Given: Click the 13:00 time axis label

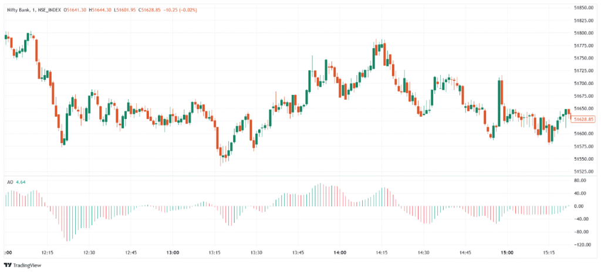Looking at the screenshot, I should coord(173,253).
